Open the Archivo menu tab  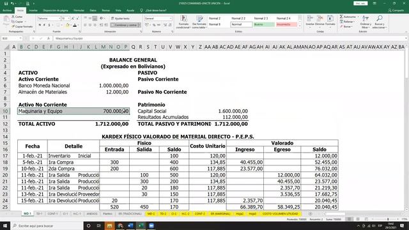pos(7,10)
